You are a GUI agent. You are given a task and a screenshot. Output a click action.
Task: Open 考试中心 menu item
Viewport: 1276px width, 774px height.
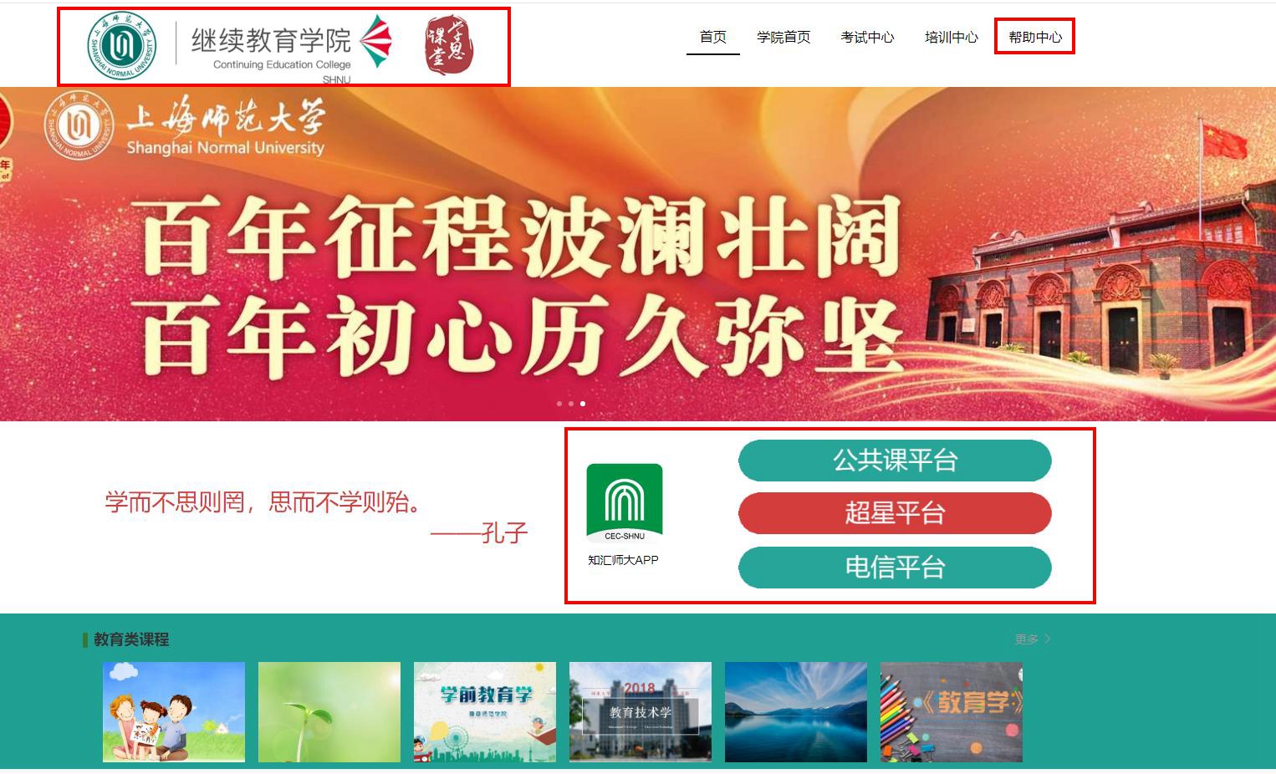pyautogui.click(x=867, y=37)
